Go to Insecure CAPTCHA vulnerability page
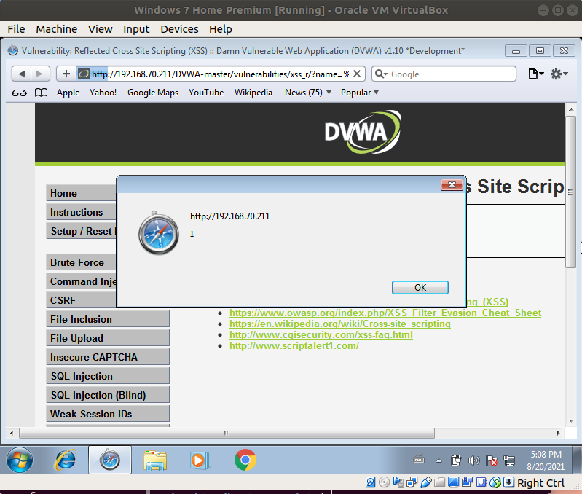This screenshot has width=582, height=494. point(108,357)
